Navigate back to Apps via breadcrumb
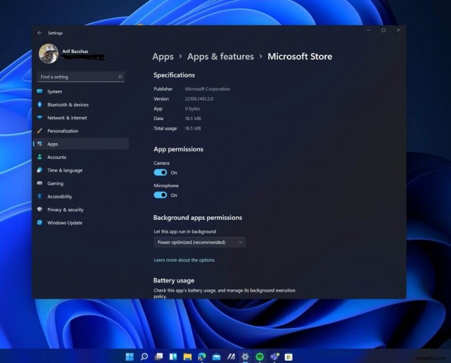The height and width of the screenshot is (363, 451). [x=163, y=56]
